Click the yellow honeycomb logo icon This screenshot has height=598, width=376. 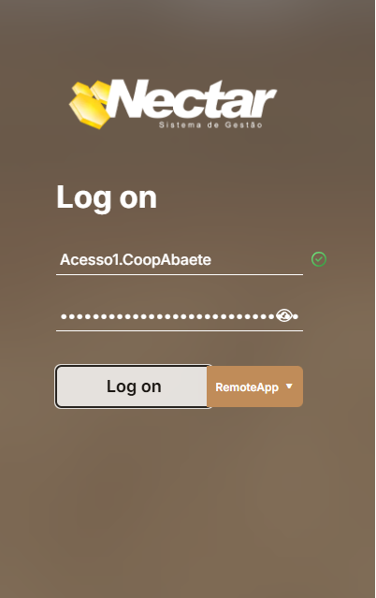point(90,105)
